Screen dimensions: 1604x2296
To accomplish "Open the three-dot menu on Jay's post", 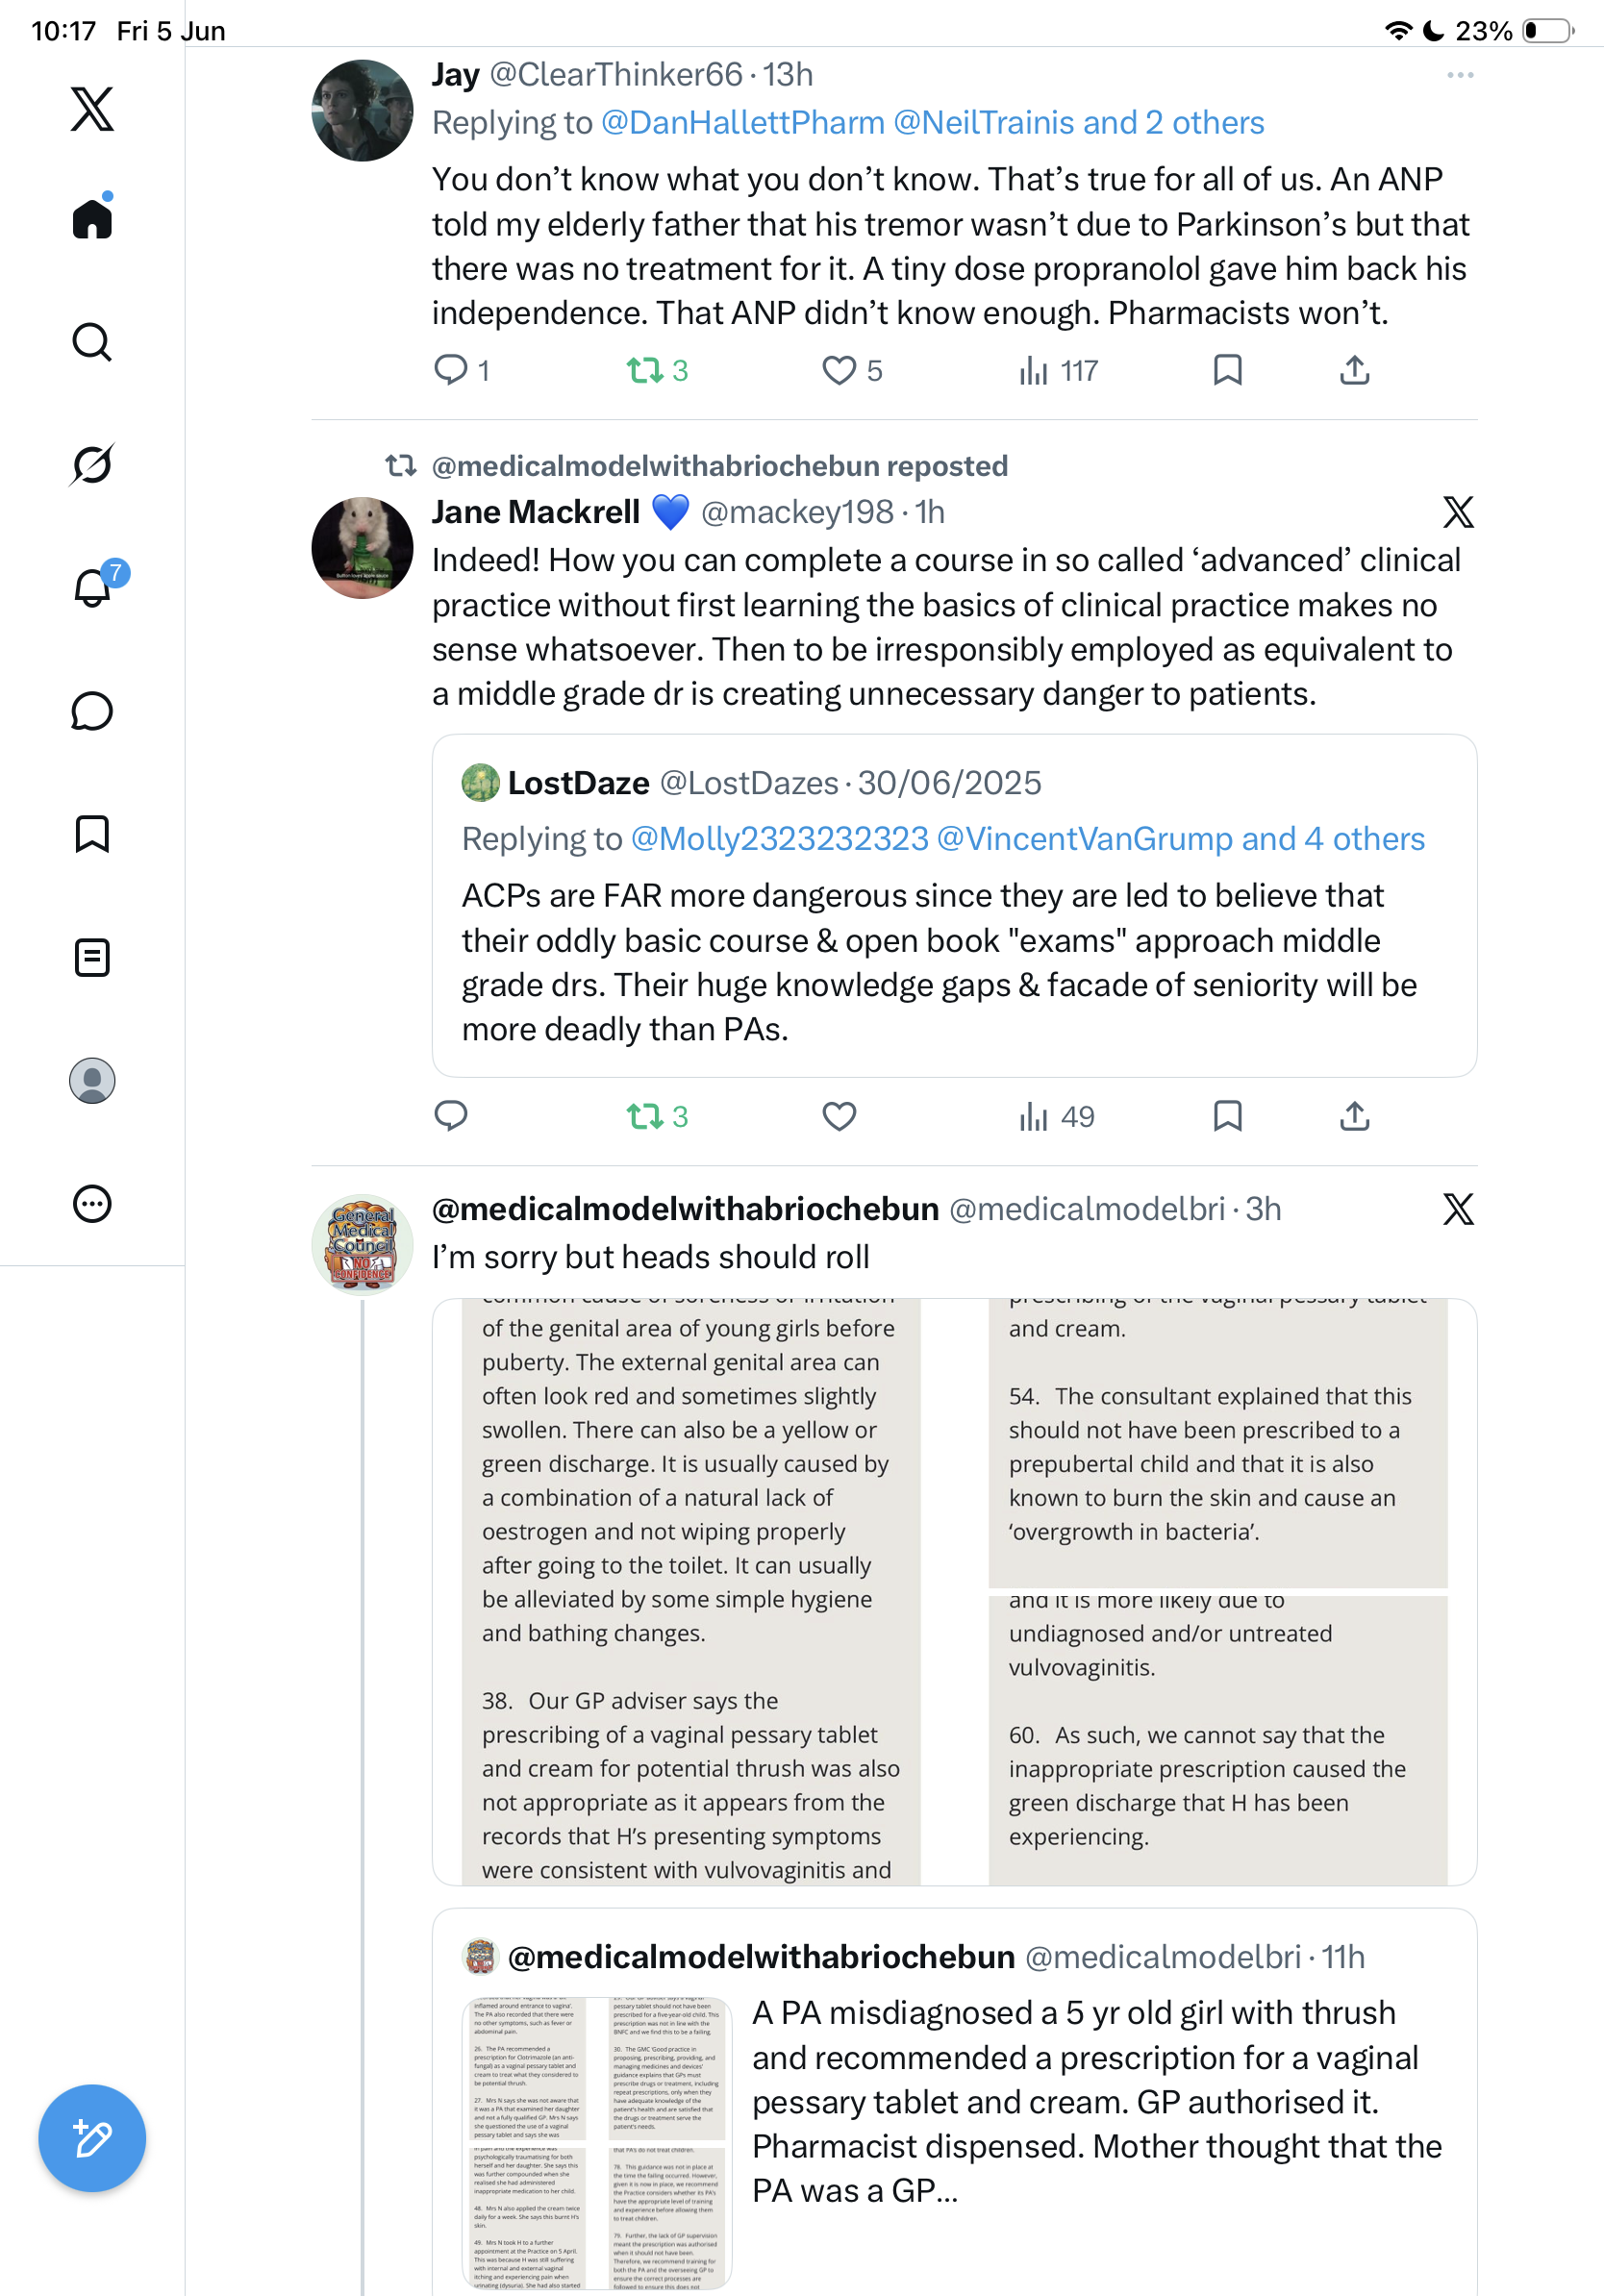I will coord(1460,75).
